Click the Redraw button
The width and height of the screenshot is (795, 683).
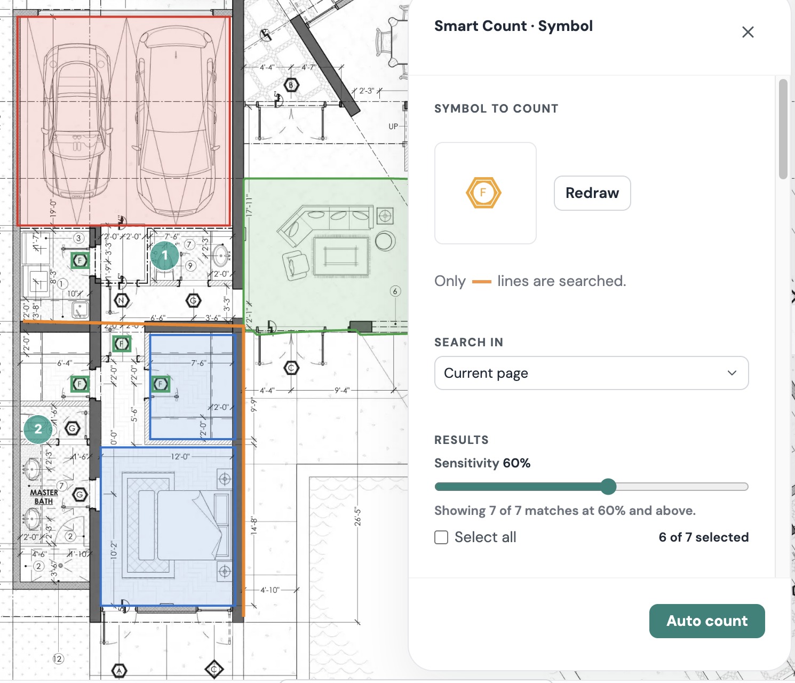(592, 193)
